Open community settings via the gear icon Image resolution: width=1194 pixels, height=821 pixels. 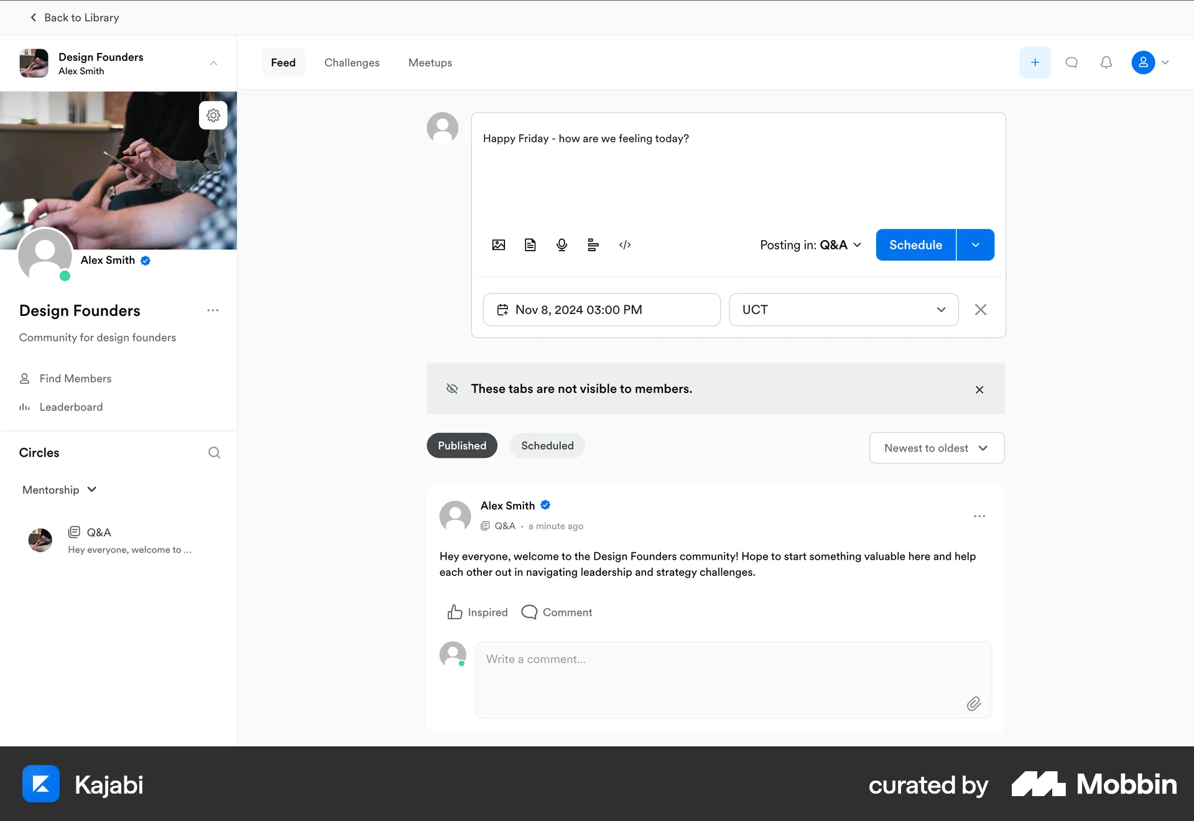(213, 115)
